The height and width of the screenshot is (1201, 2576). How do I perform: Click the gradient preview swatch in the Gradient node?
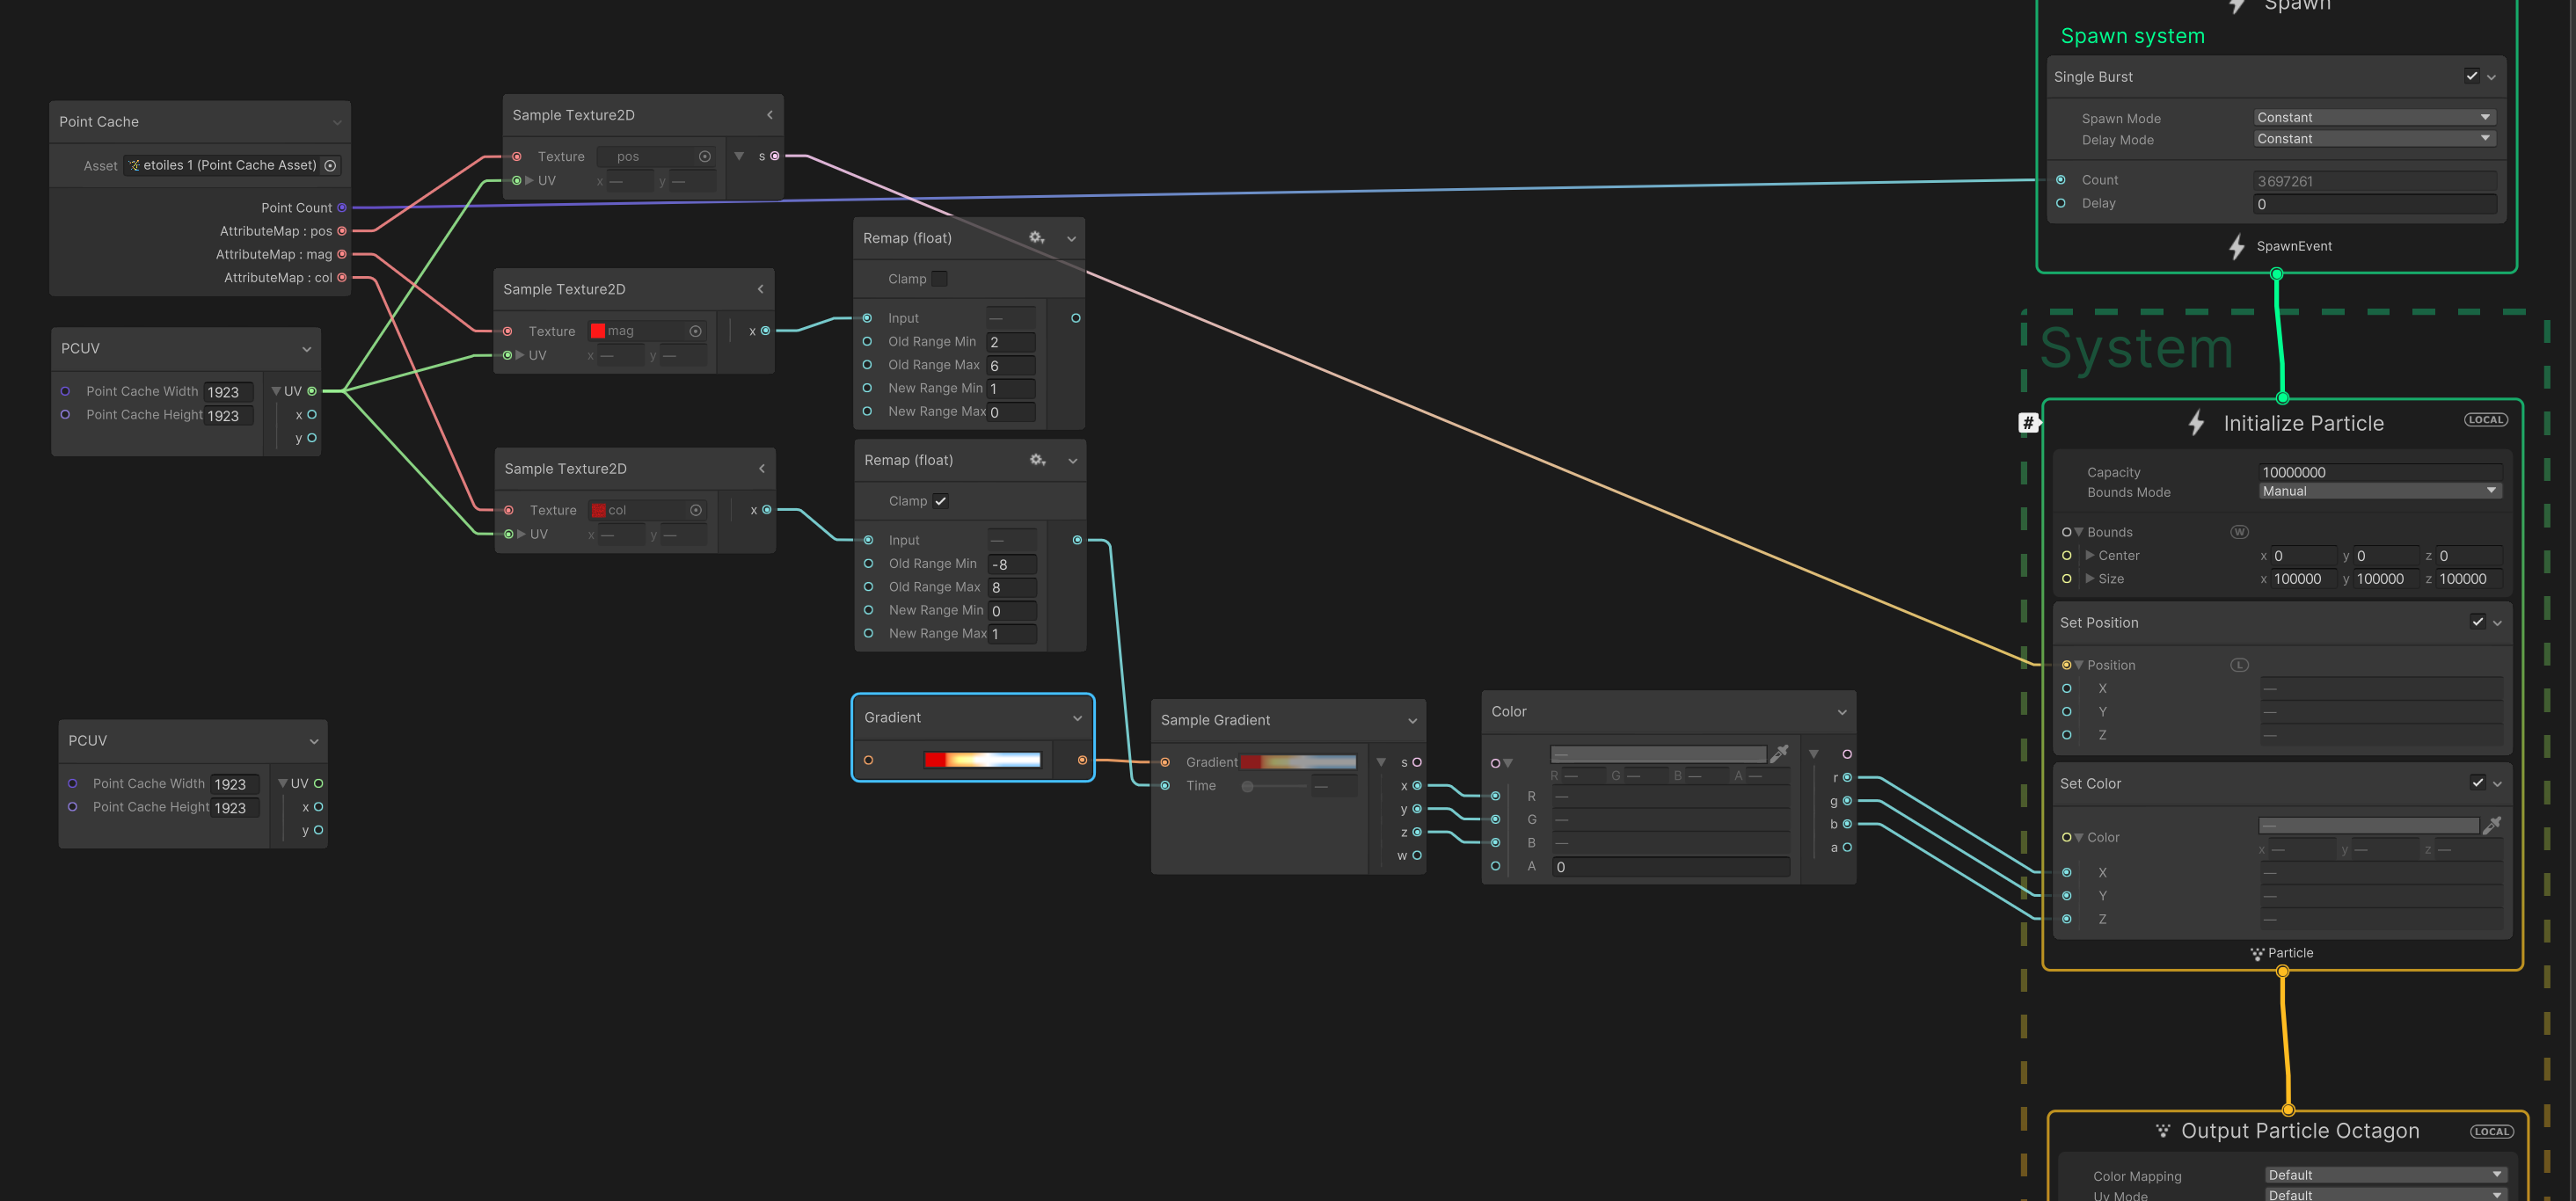[982, 759]
